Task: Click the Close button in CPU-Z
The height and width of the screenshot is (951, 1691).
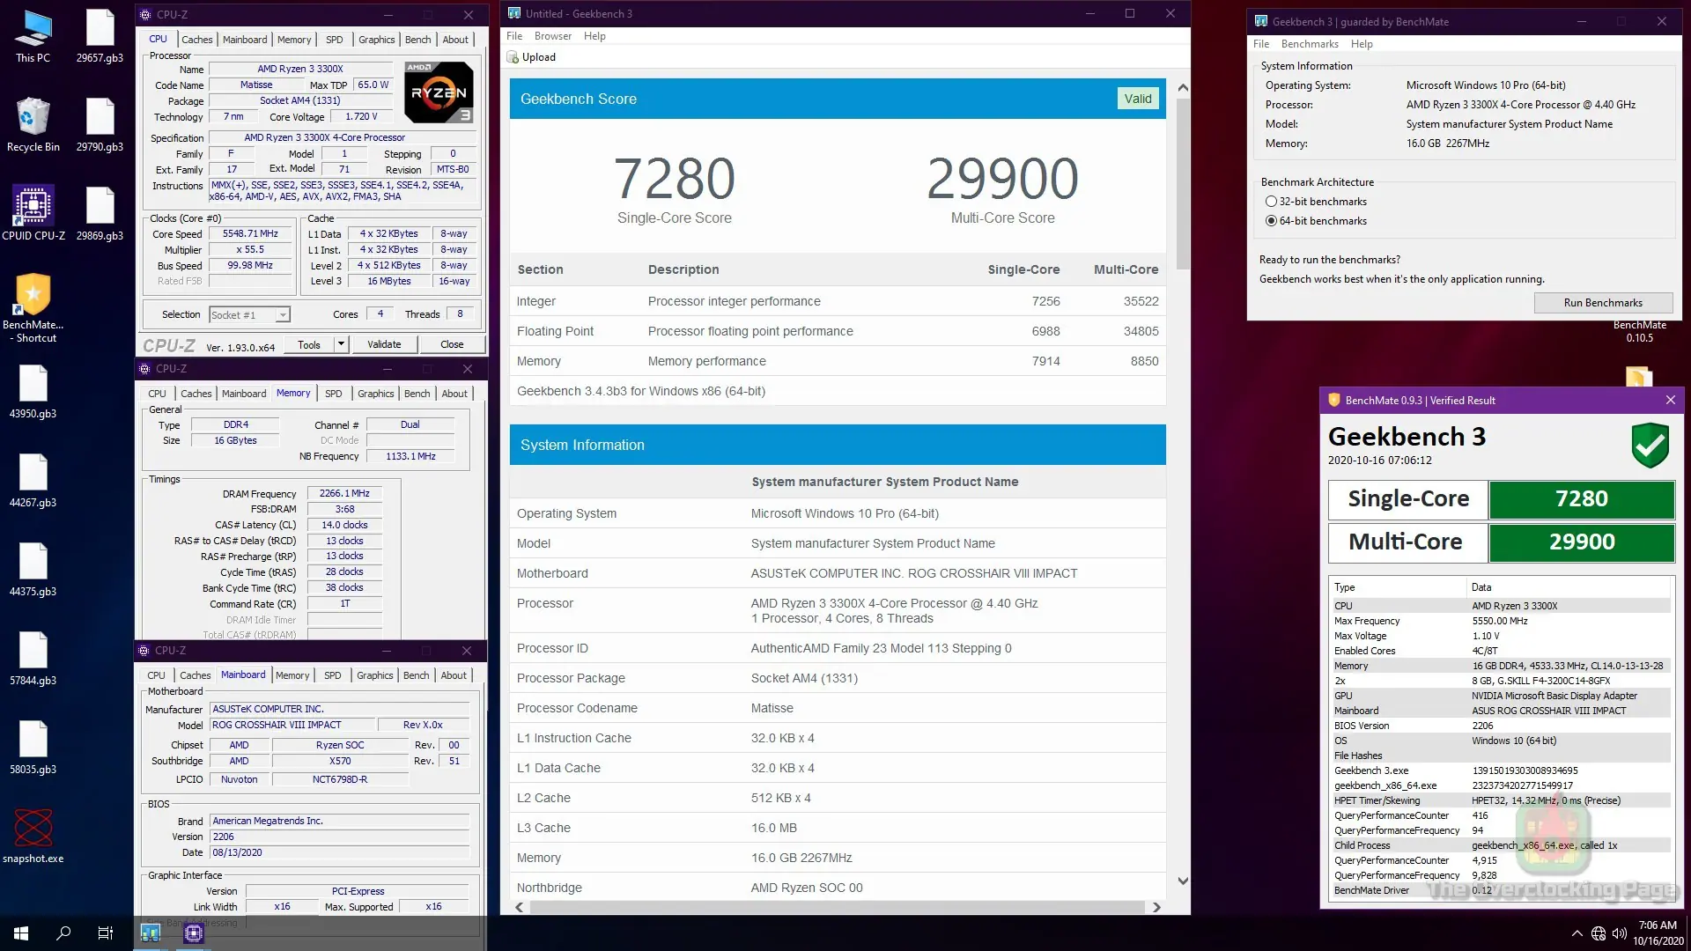Action: coord(452,344)
